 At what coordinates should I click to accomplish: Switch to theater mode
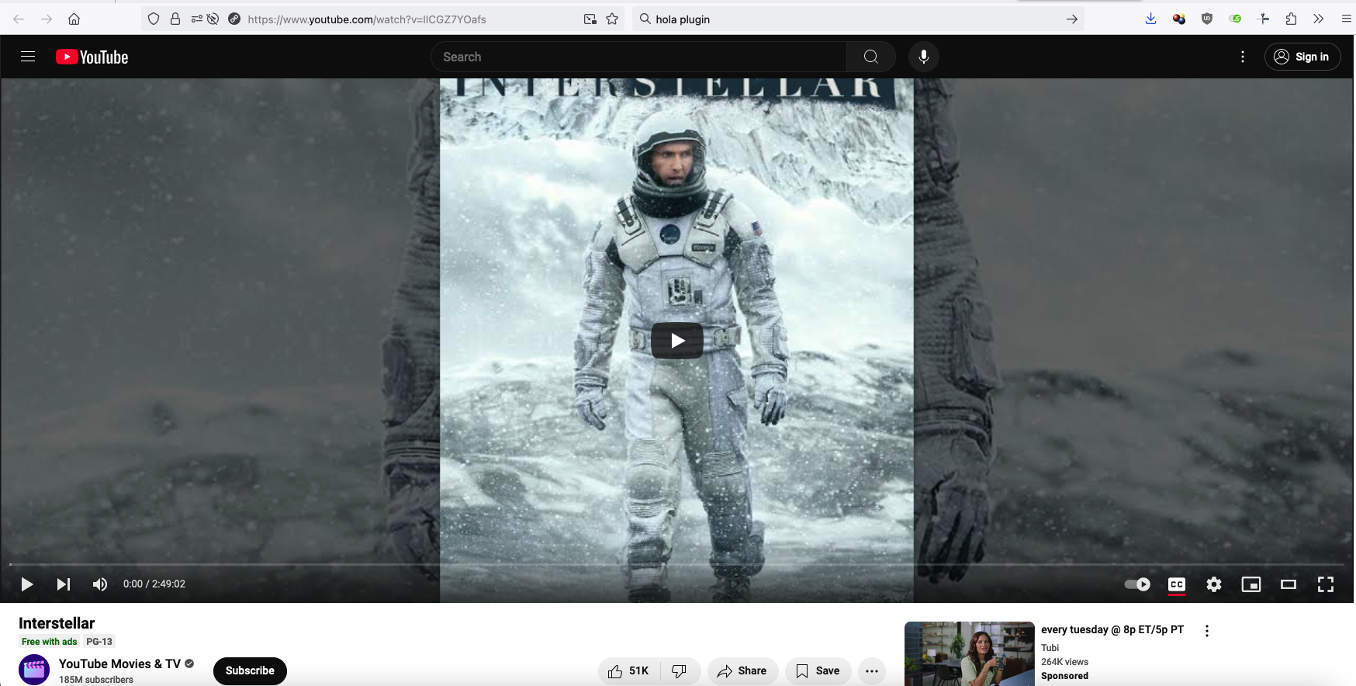click(x=1289, y=584)
